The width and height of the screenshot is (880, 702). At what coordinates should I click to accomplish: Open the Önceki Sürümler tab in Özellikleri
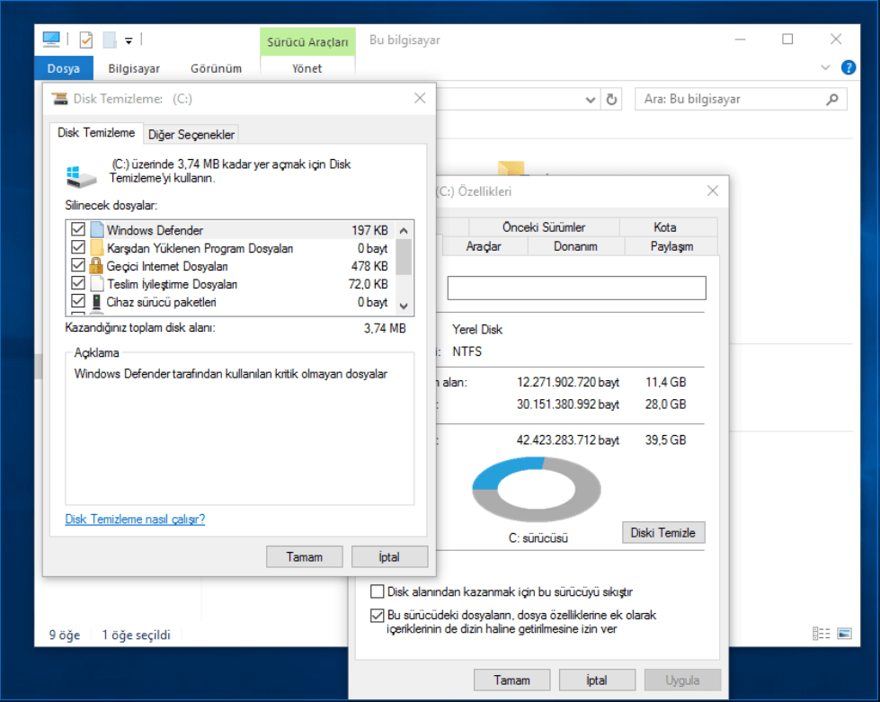click(544, 227)
